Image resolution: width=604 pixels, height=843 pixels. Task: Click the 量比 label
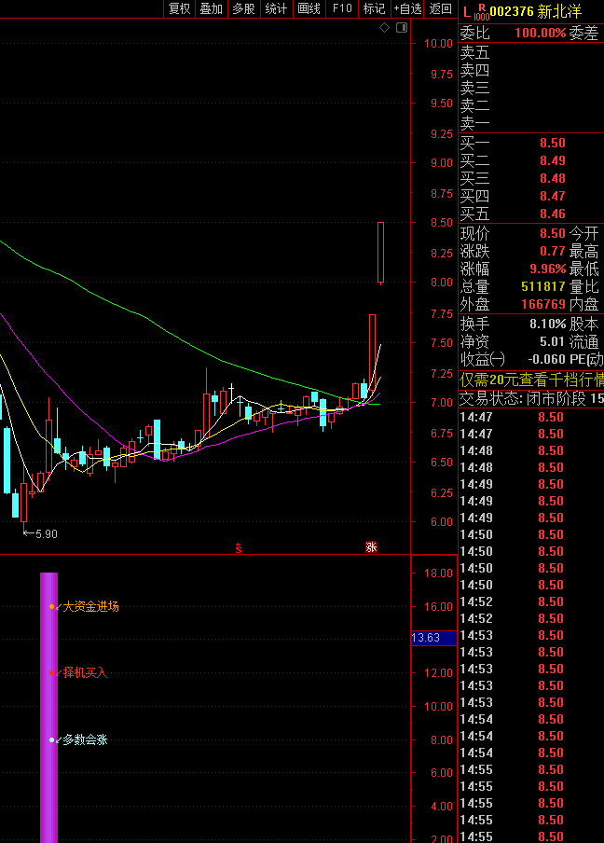tap(583, 287)
